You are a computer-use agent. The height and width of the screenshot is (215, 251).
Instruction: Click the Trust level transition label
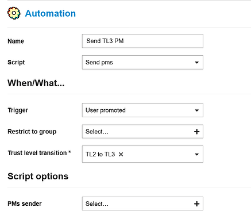[39, 153]
